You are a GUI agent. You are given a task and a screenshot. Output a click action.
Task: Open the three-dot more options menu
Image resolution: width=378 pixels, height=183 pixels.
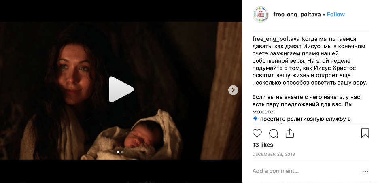365,172
